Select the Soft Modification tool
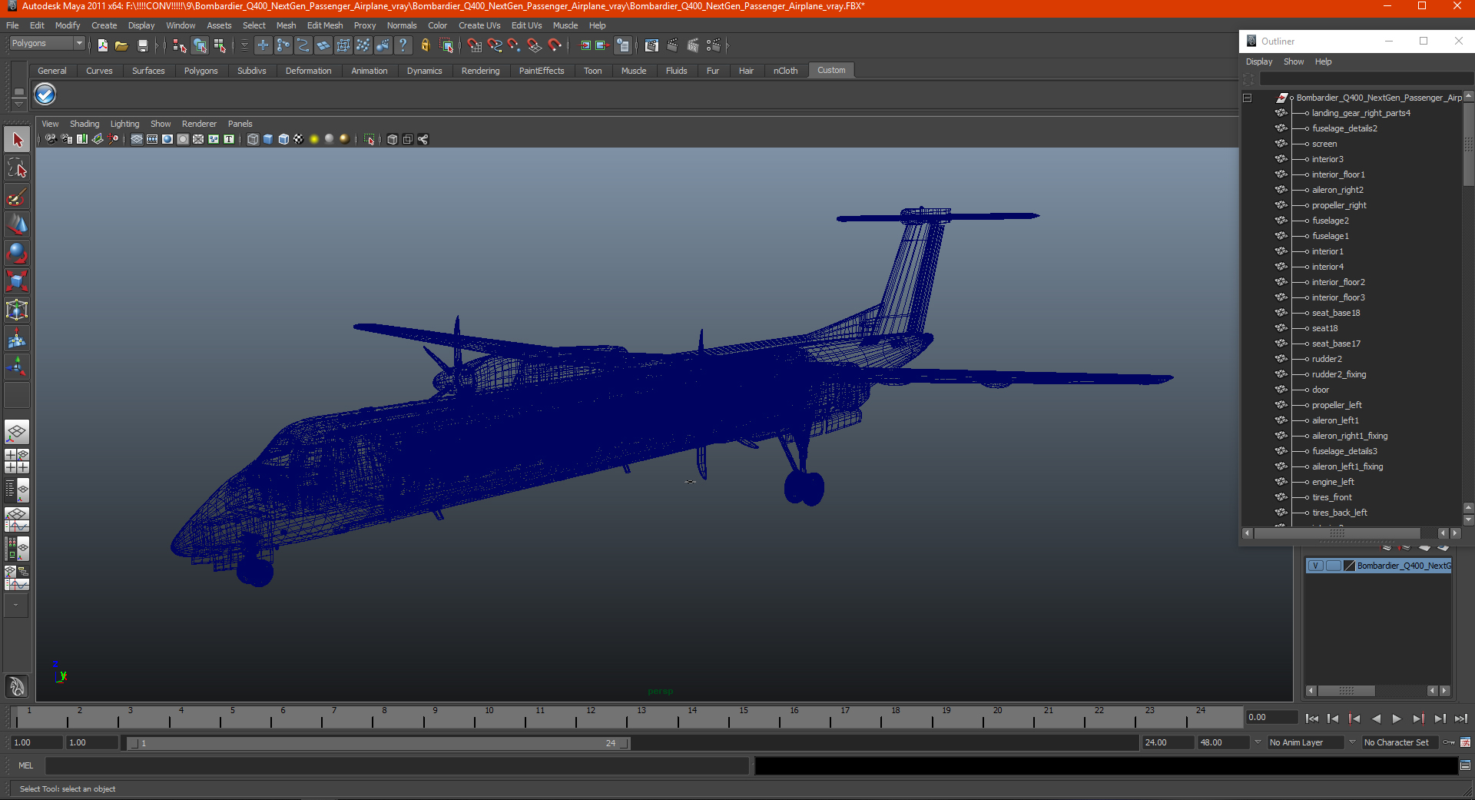The width and height of the screenshot is (1475, 800). [x=17, y=338]
